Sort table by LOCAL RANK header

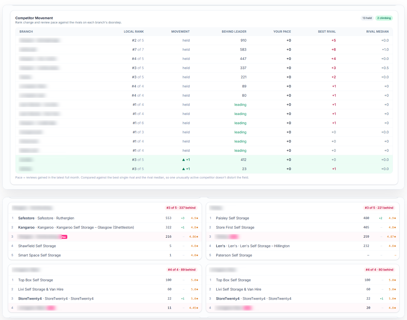click(134, 32)
